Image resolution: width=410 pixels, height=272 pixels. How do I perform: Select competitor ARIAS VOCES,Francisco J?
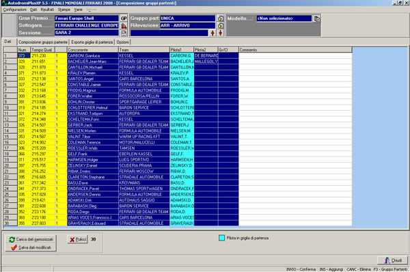click(92, 217)
